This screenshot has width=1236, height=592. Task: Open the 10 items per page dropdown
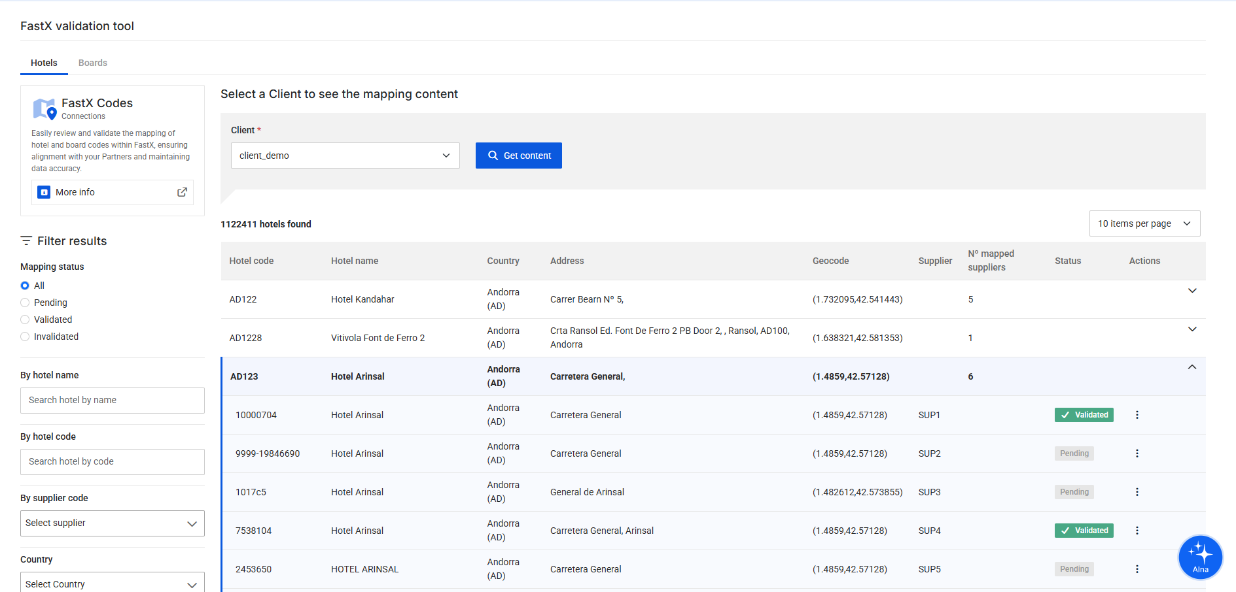1144,223
